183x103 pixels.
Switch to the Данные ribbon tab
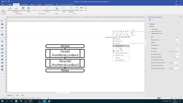coord(32,5)
